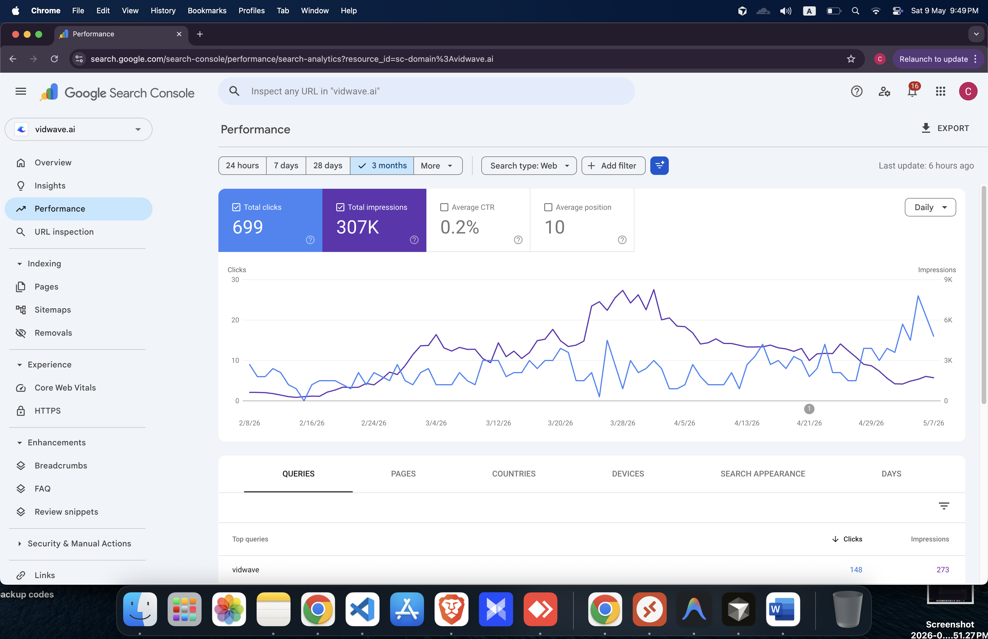Screen dimensions: 988x639
Task: Switch to the Days tab
Action: tap(891, 474)
